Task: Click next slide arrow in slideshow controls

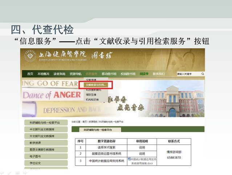Action: 25,172
